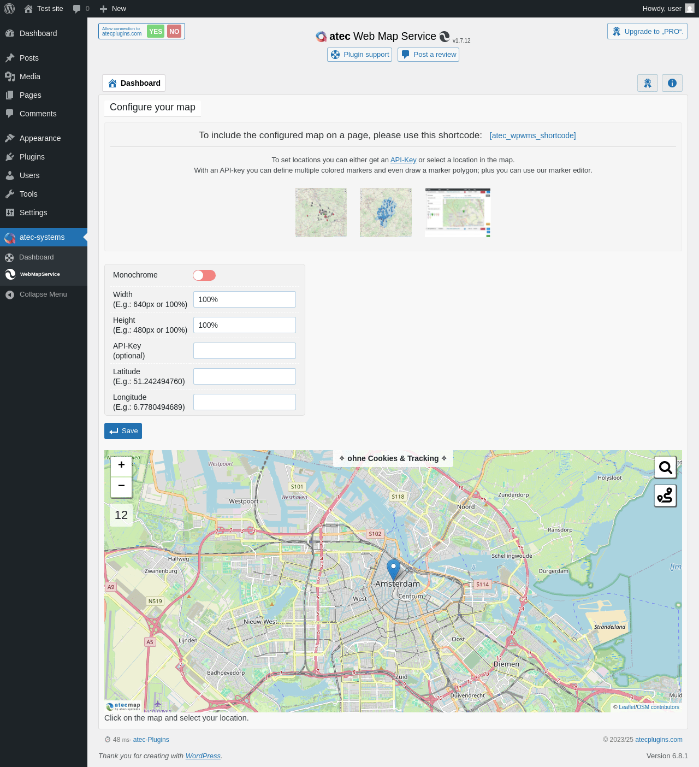Open atecplugins.com footer link
The height and width of the screenshot is (767, 699).
tap(659, 740)
